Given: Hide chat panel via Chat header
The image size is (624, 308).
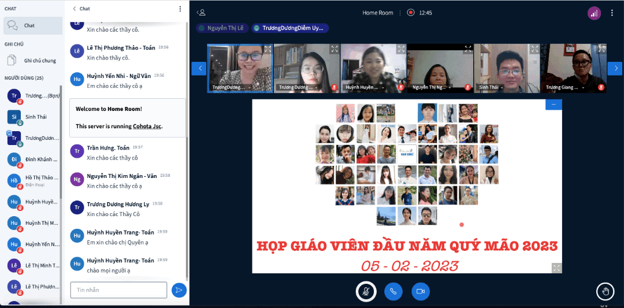Looking at the screenshot, I should click(81, 9).
